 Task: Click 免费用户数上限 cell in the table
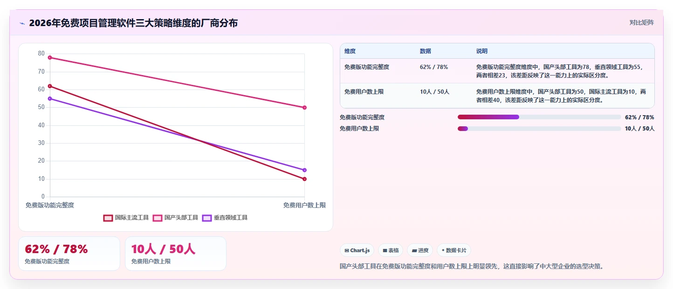point(364,92)
